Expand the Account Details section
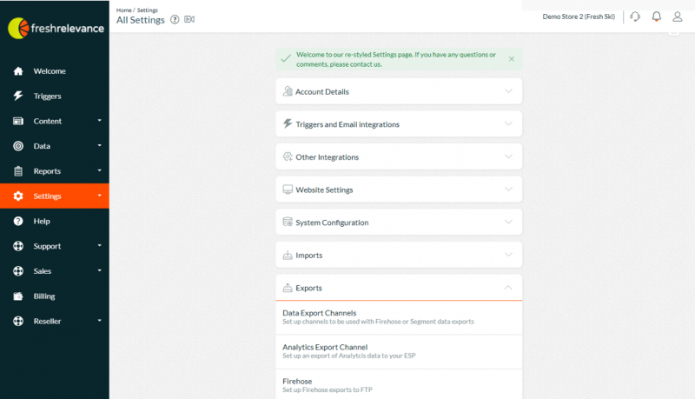Viewport: 695px width, 399px height. (399, 91)
